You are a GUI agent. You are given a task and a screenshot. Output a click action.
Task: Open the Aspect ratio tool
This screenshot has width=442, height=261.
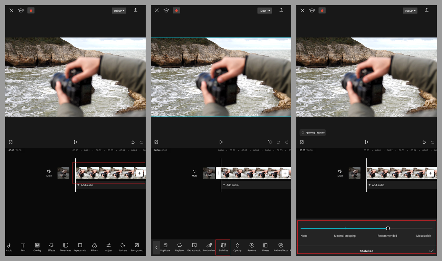point(80,247)
